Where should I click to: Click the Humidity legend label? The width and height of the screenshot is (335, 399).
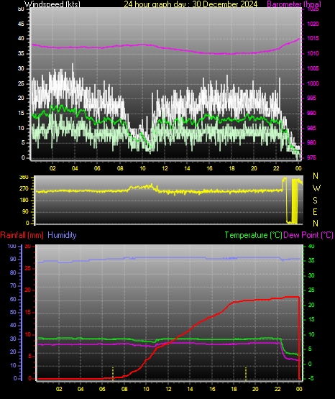62,235
